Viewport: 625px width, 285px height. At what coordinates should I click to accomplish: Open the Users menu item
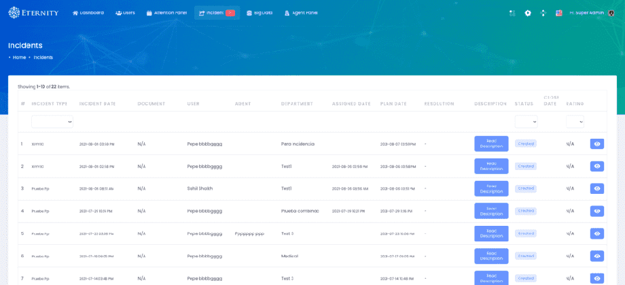(x=125, y=13)
